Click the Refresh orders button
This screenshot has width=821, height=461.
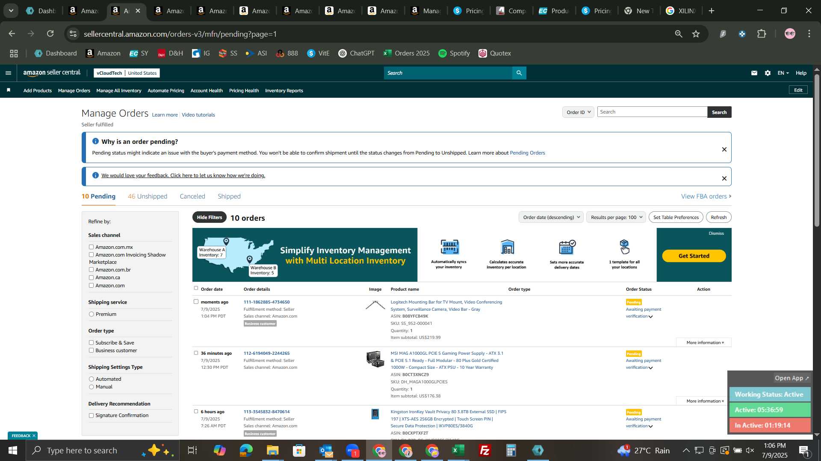point(718,217)
